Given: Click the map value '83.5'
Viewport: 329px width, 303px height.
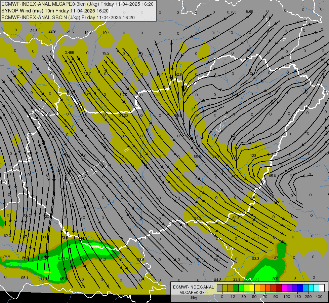Looking at the screenshot, I should pos(141,260).
